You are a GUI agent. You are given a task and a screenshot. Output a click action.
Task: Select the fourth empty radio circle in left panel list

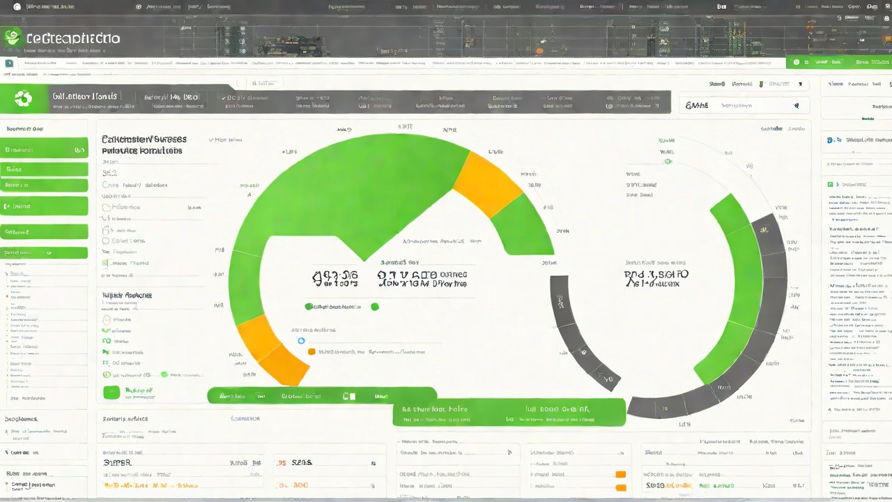[x=106, y=241]
